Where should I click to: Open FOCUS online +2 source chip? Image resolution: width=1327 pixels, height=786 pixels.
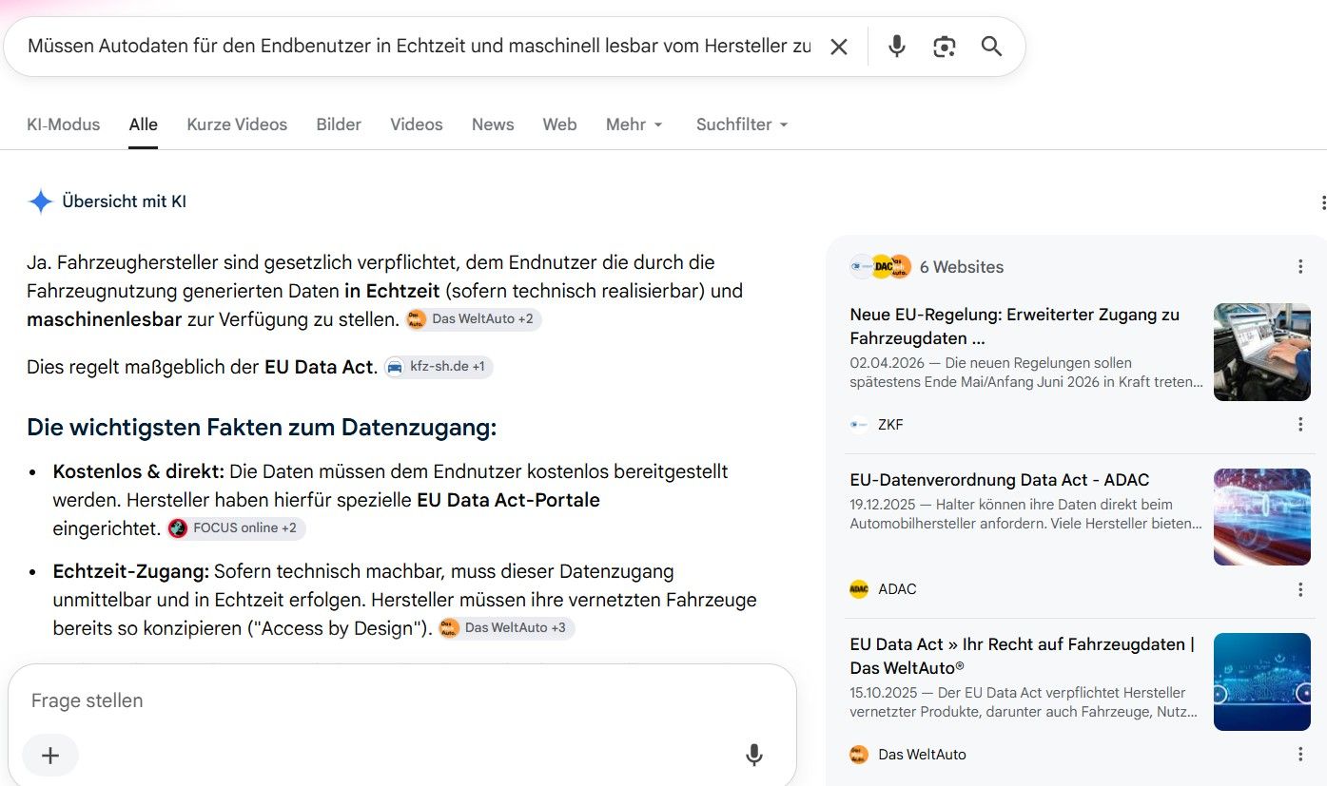236,528
